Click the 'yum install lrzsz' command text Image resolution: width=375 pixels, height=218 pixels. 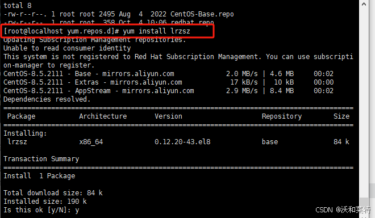tap(156, 31)
